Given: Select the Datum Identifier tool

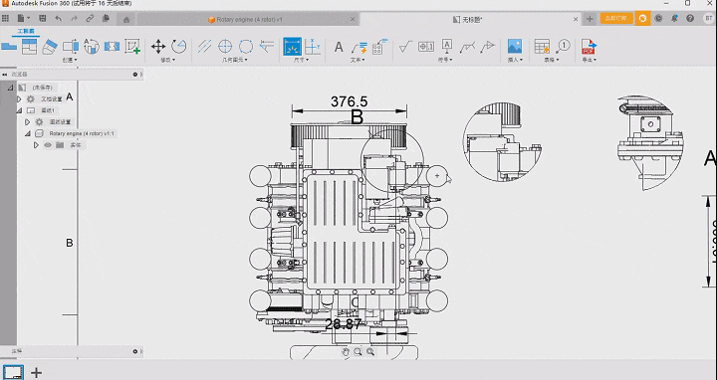Looking at the screenshot, I should 447,47.
